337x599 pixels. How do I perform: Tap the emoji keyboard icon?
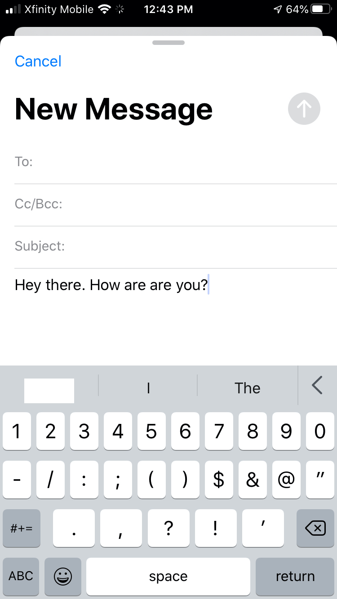pos(63,576)
